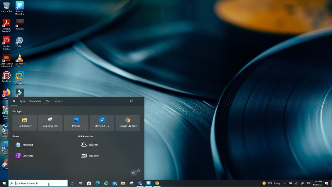
Task: Select the All search filter tab
Action: 14,101
